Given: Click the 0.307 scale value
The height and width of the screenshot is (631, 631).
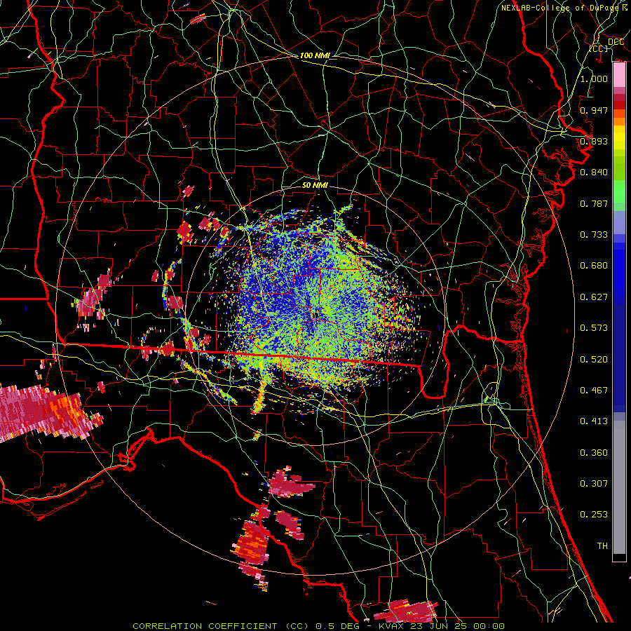Looking at the screenshot, I should click(x=594, y=484).
